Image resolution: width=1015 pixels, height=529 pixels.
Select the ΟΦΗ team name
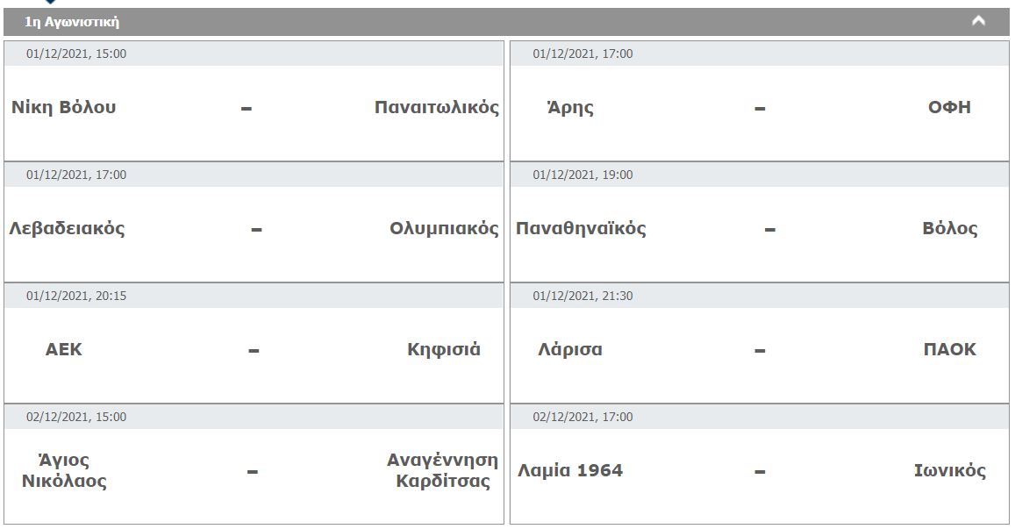coord(949,108)
